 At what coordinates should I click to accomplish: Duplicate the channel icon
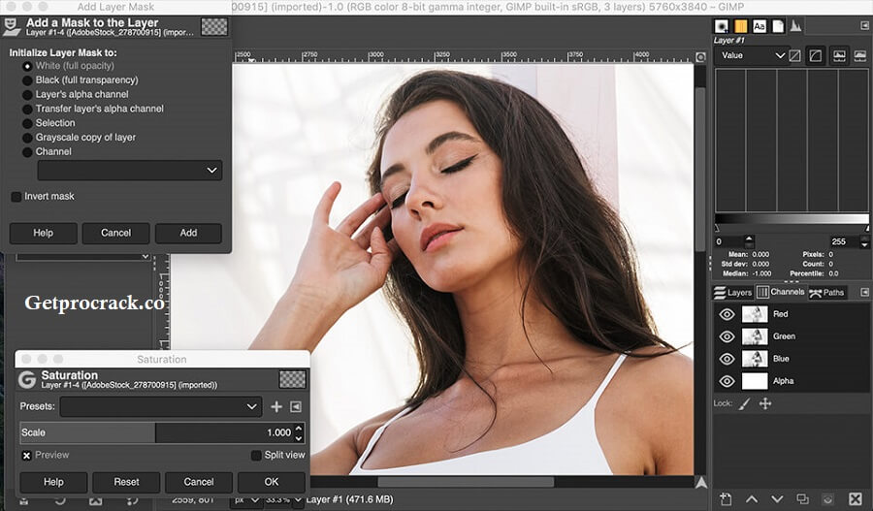click(x=802, y=498)
